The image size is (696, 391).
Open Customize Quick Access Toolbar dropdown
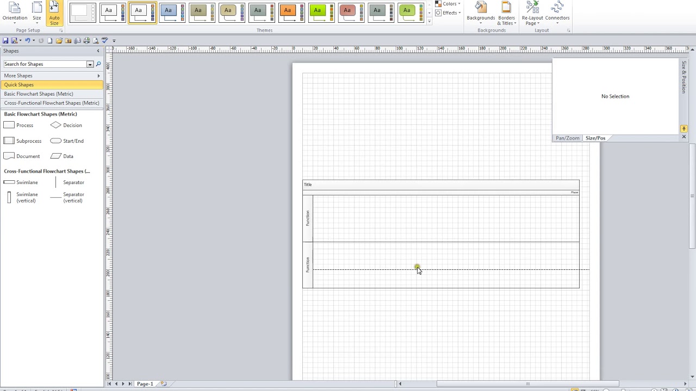point(114,41)
